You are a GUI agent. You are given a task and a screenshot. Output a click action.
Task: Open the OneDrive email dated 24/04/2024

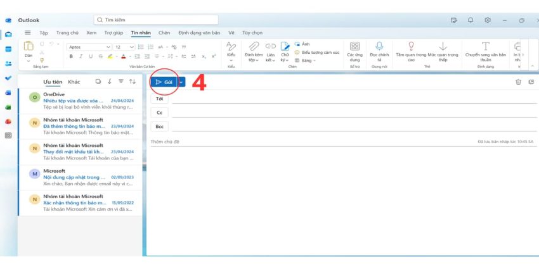click(81, 101)
